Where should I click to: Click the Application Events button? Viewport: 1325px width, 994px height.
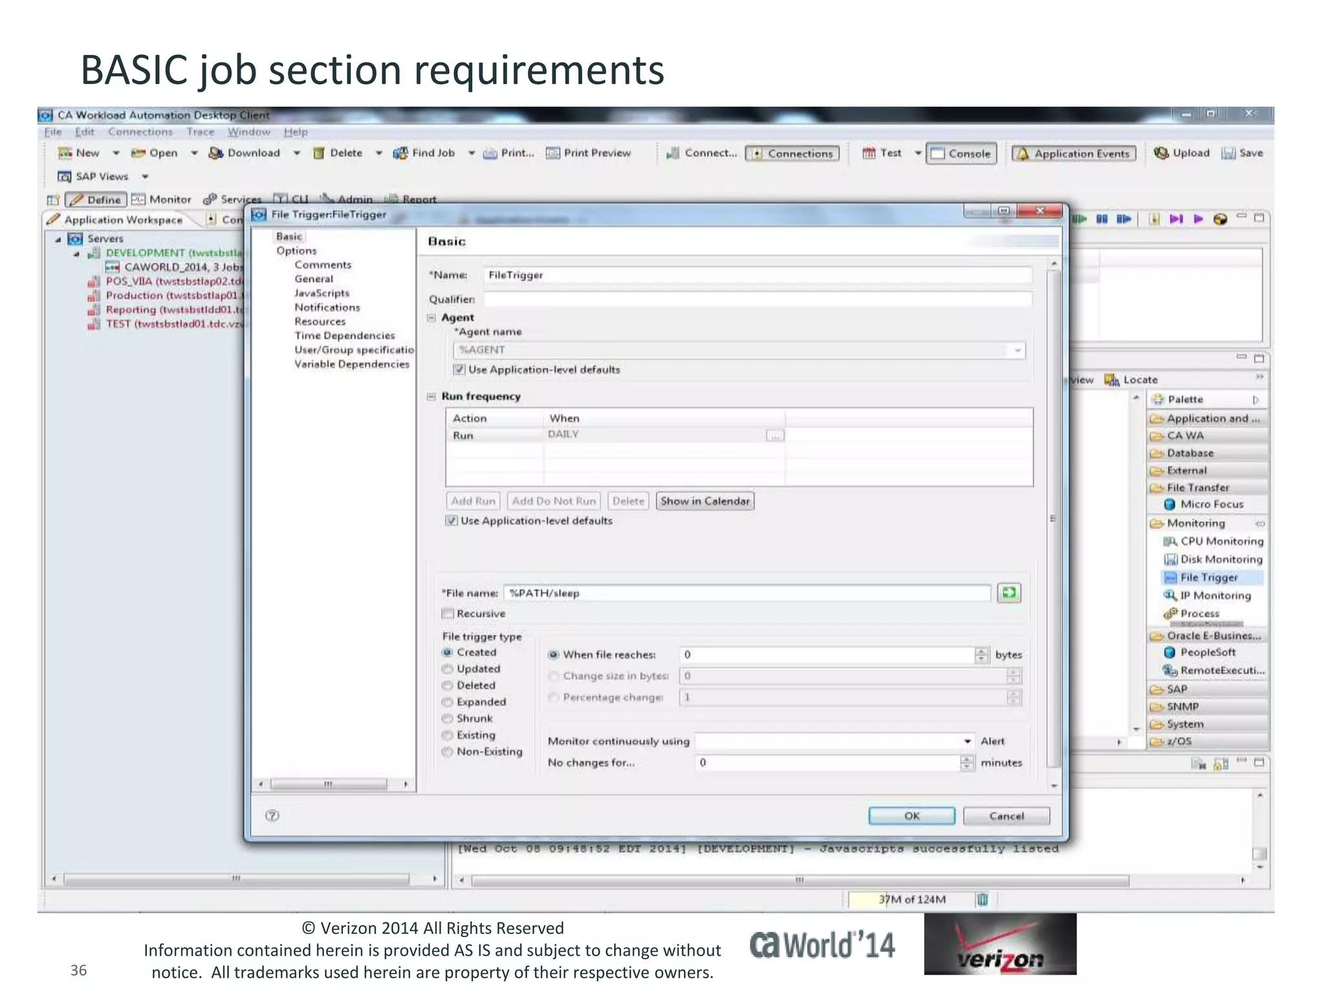[x=1074, y=154]
